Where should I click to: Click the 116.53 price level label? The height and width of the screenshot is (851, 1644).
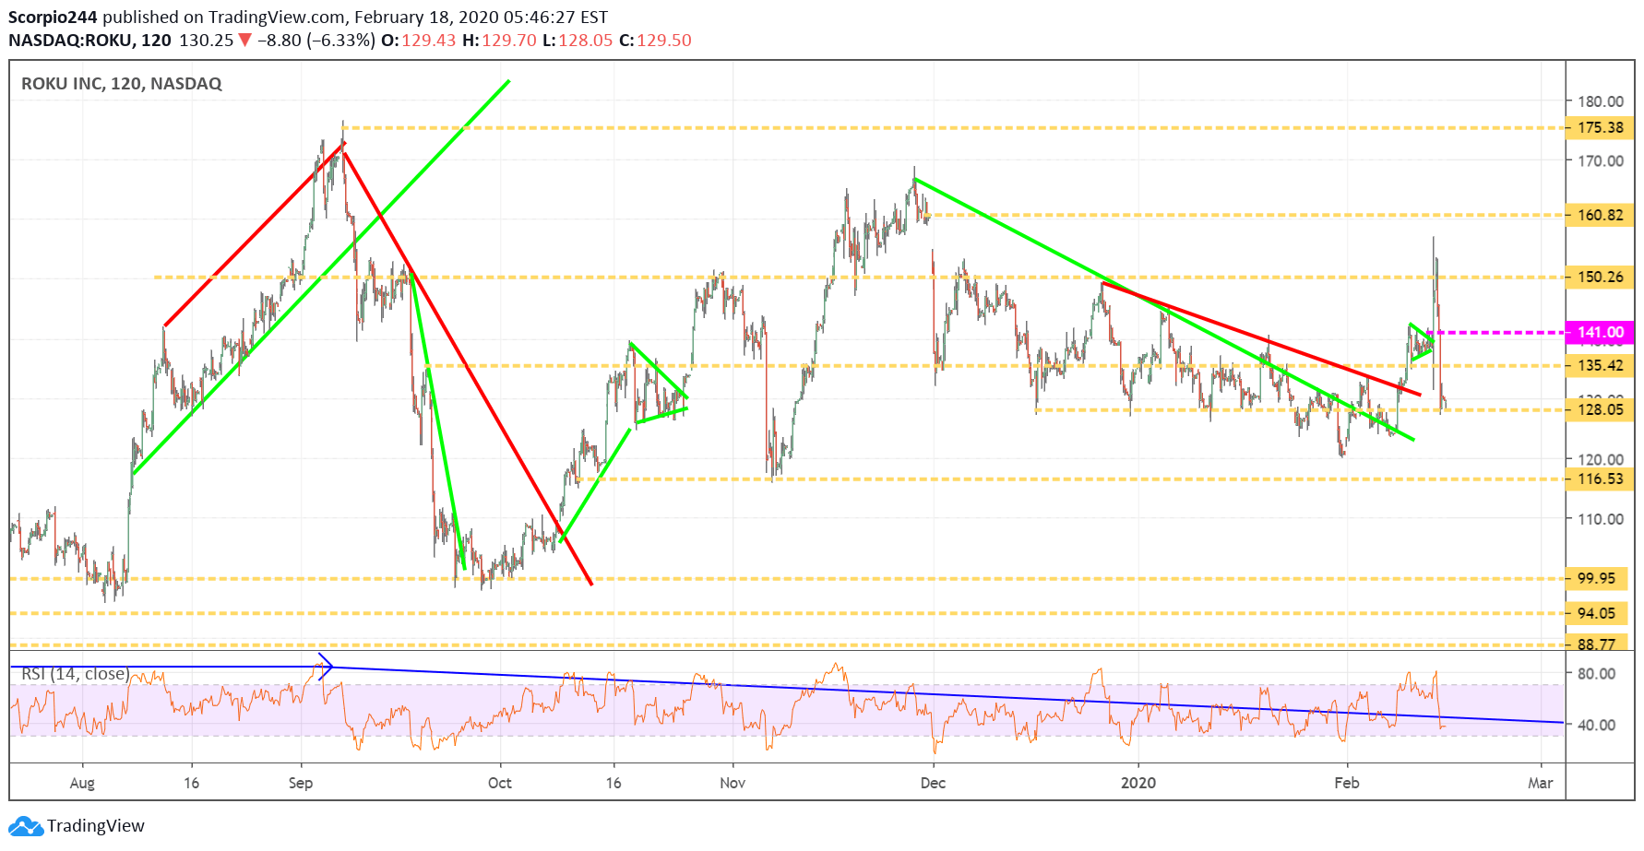tap(1600, 479)
